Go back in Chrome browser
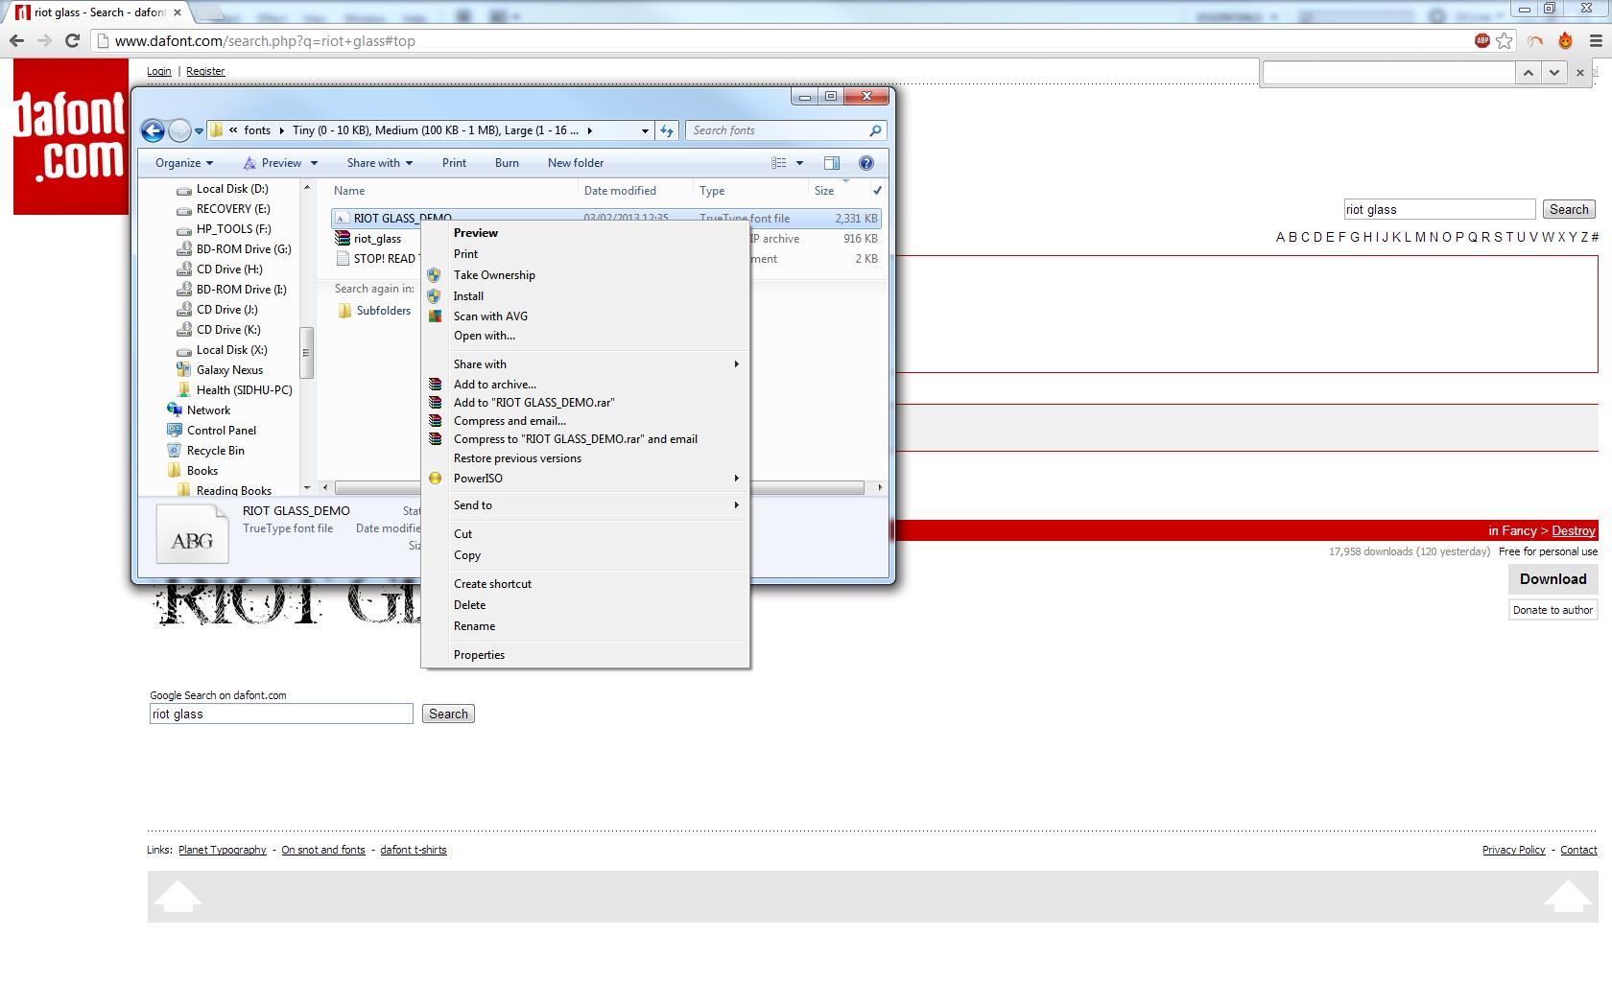The height and width of the screenshot is (1007, 1612). [x=16, y=41]
